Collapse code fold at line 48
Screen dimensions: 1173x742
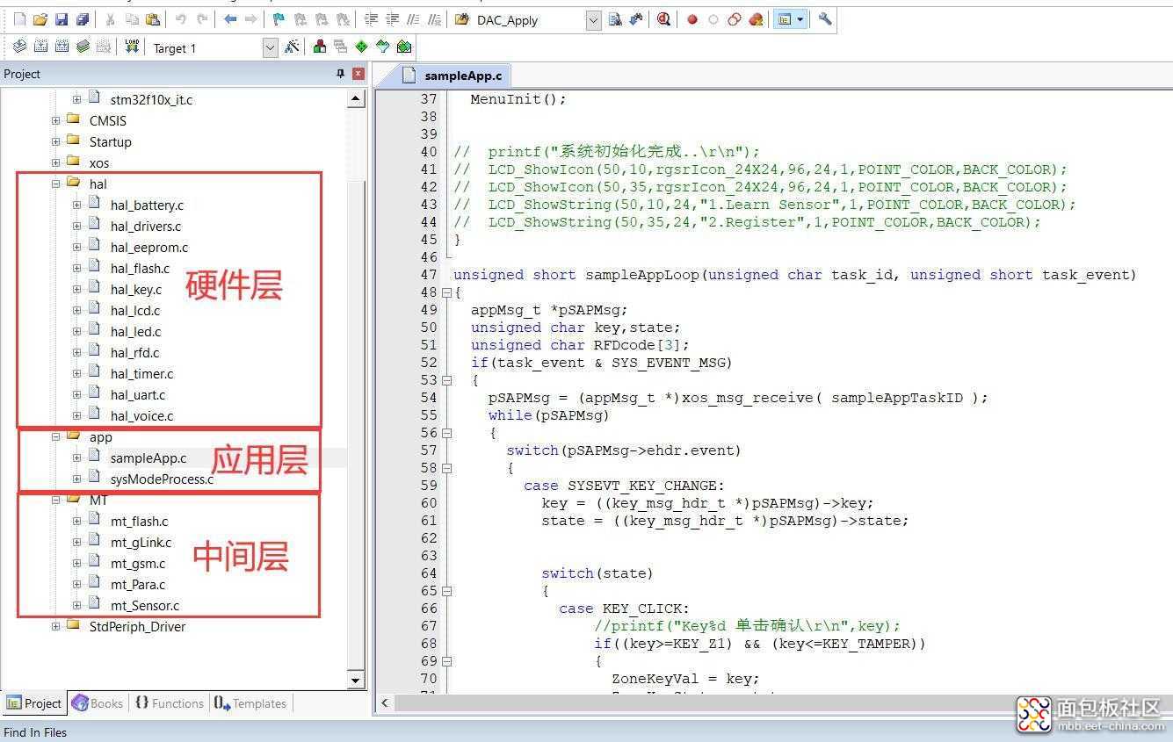(446, 292)
